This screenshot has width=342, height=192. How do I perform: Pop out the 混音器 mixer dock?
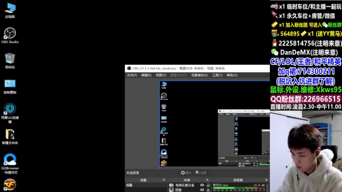tap(266, 180)
